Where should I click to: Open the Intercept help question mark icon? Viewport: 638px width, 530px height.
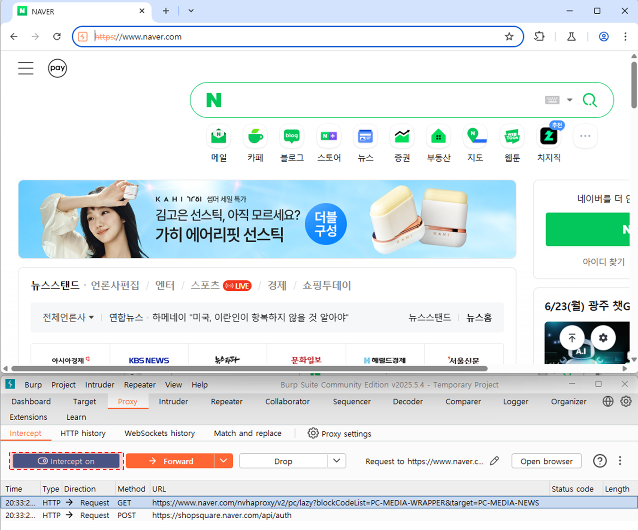[600, 461]
